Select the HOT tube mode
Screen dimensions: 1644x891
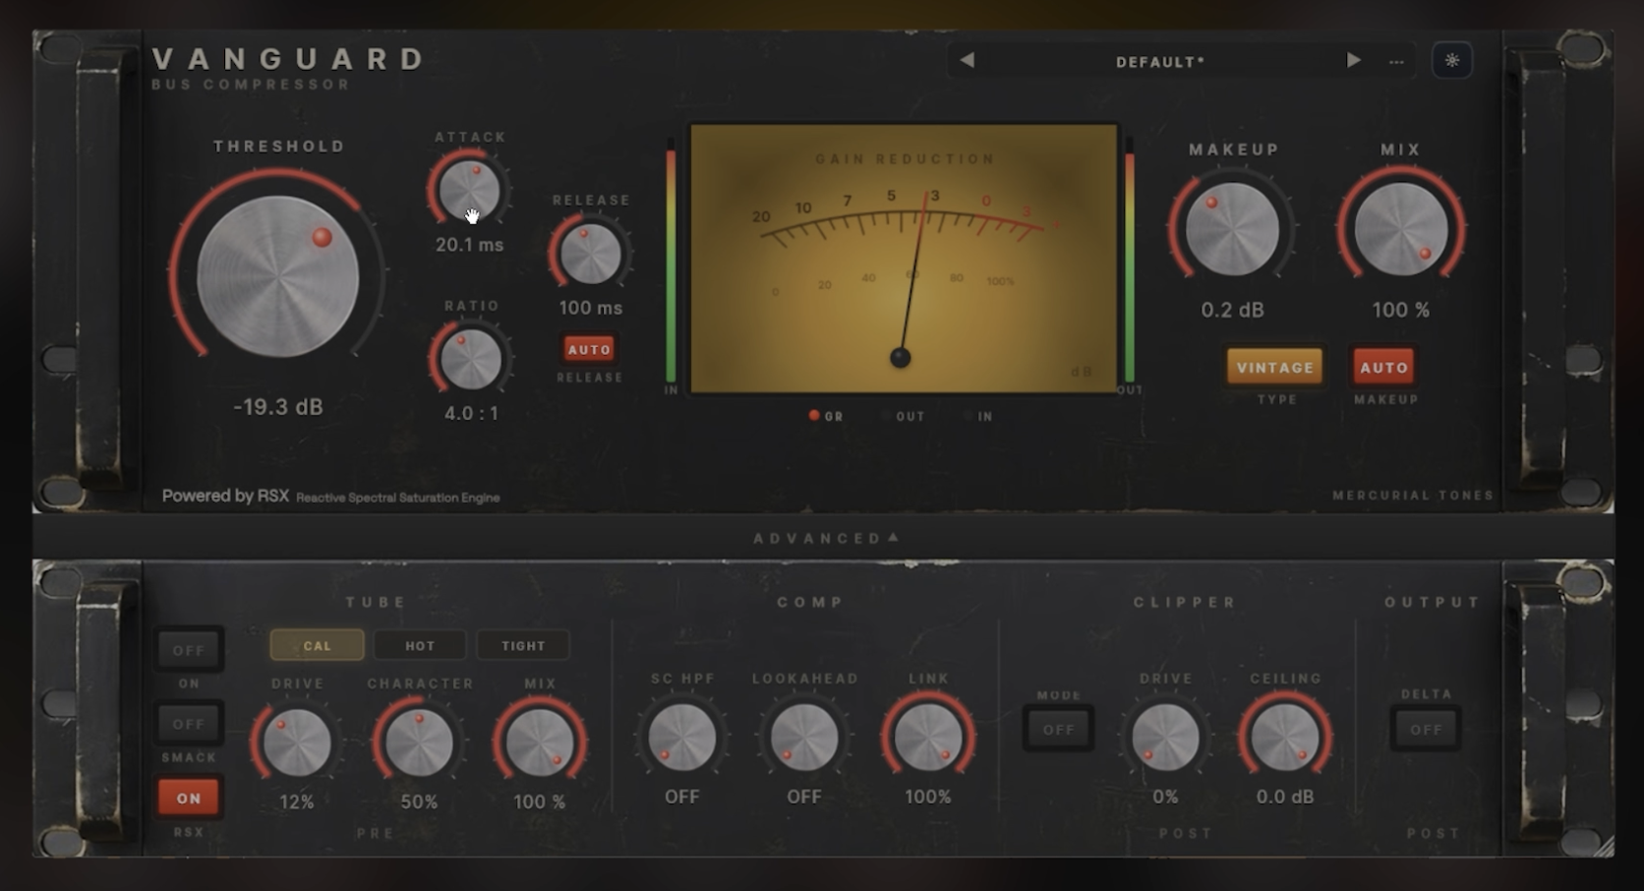click(x=420, y=645)
